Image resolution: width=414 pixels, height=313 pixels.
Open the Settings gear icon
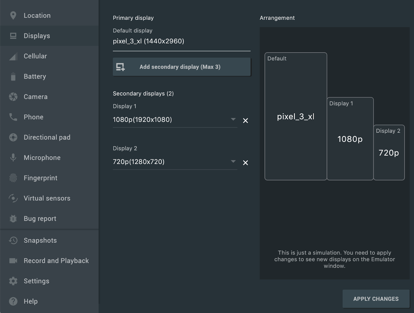pos(13,281)
